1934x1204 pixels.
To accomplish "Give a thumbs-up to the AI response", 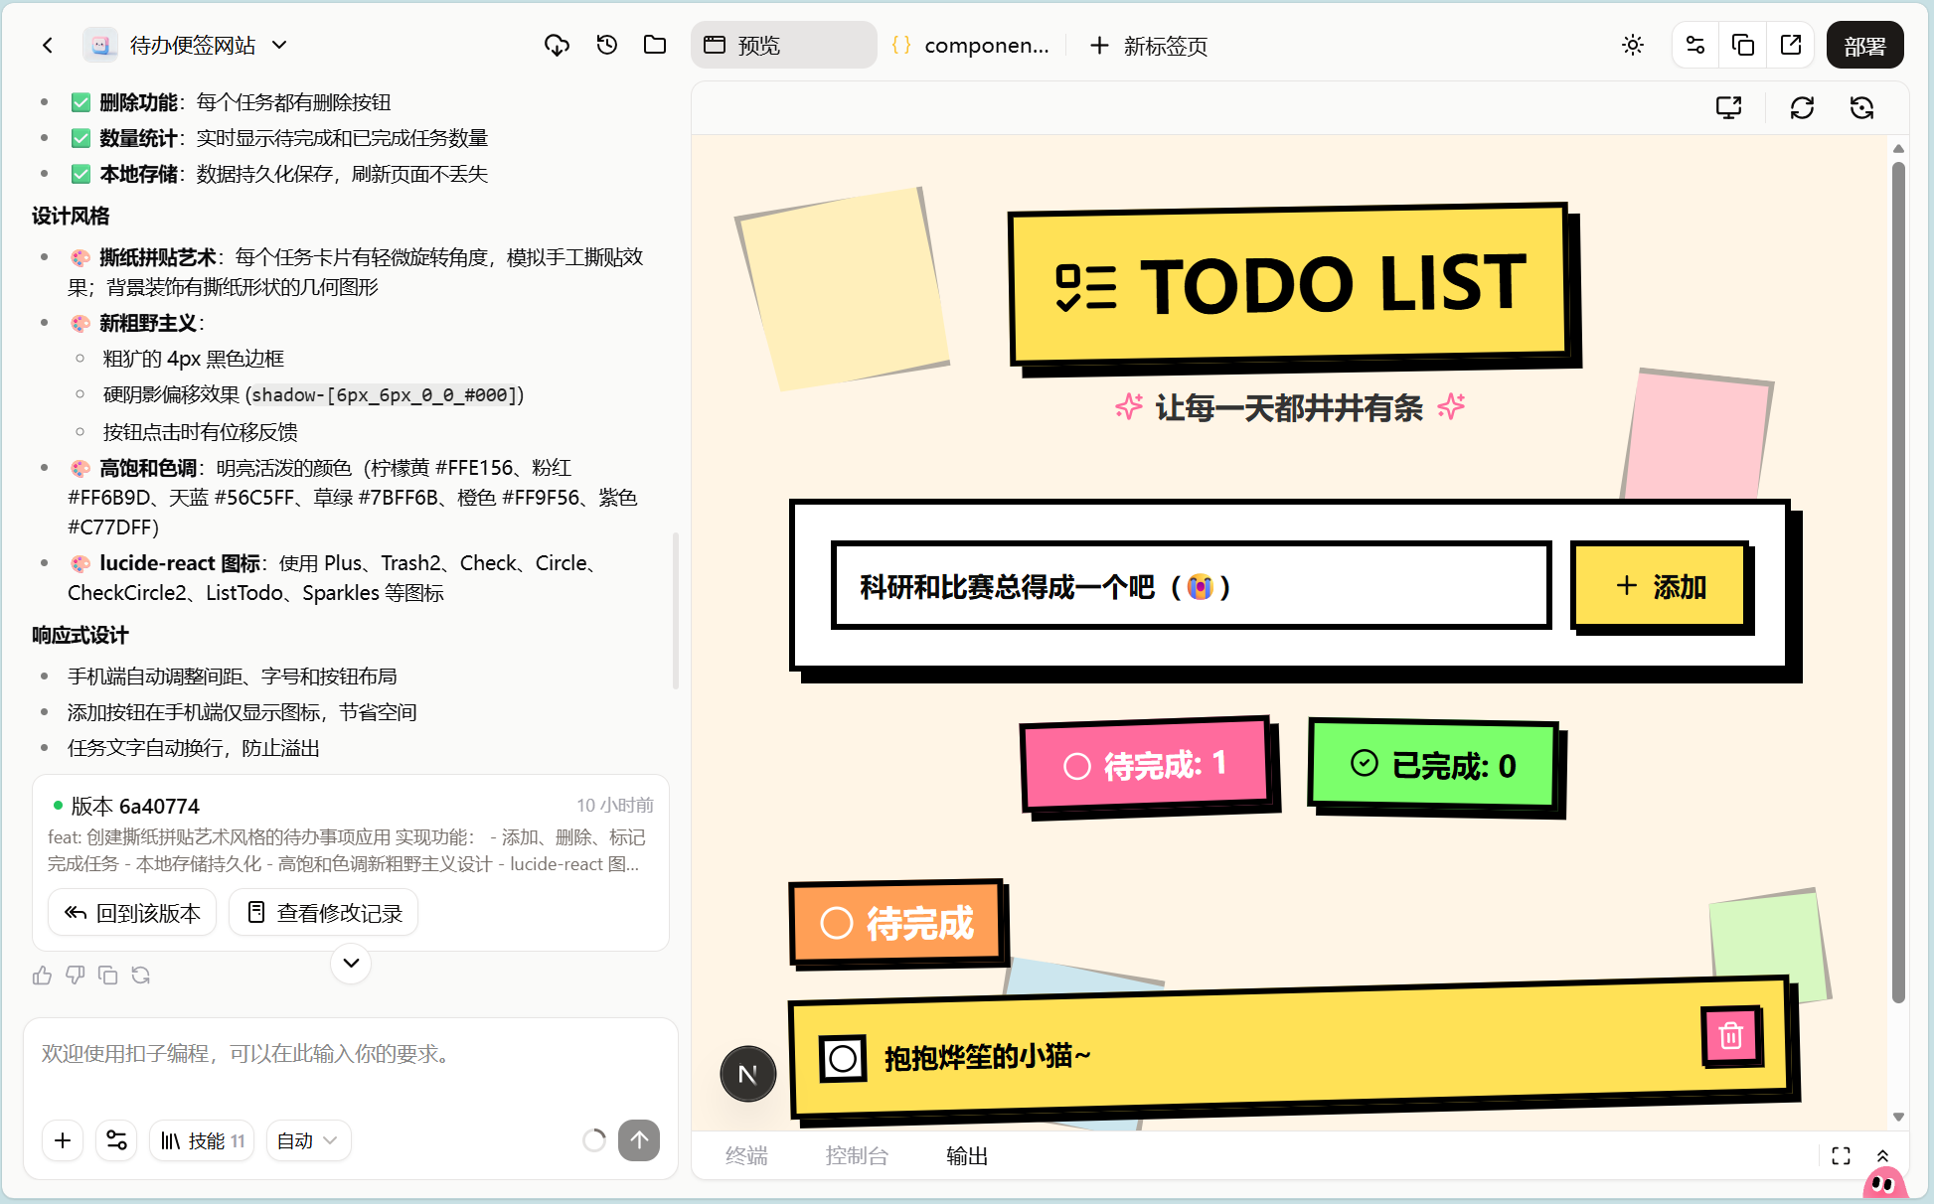I will [x=41, y=975].
